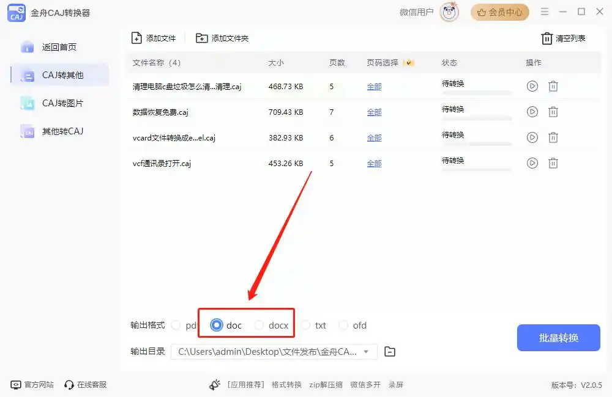
Task: Click the 微信用户 username text
Action: coord(416,12)
